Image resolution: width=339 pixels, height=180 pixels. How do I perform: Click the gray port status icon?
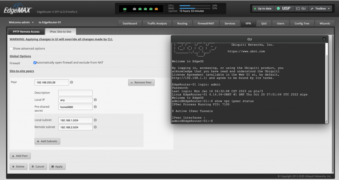pyautogui.click(x=134, y=9)
